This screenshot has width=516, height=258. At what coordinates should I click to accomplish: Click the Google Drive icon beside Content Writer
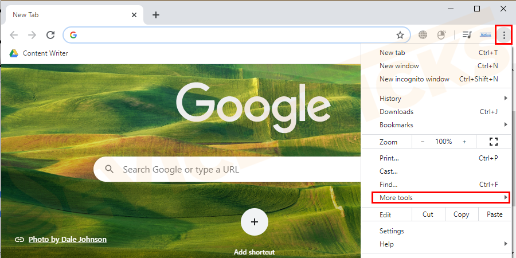(14, 53)
